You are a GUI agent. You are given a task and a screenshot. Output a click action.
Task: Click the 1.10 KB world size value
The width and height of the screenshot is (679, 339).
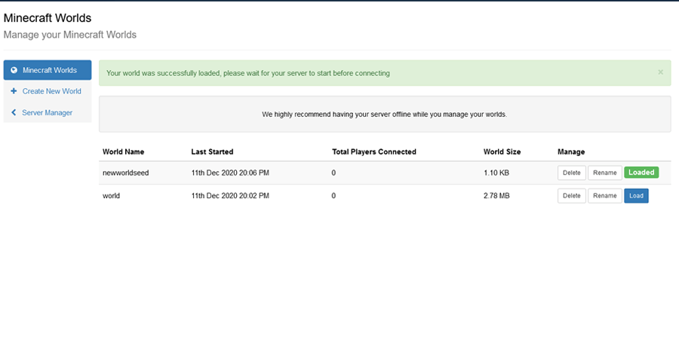[496, 173]
